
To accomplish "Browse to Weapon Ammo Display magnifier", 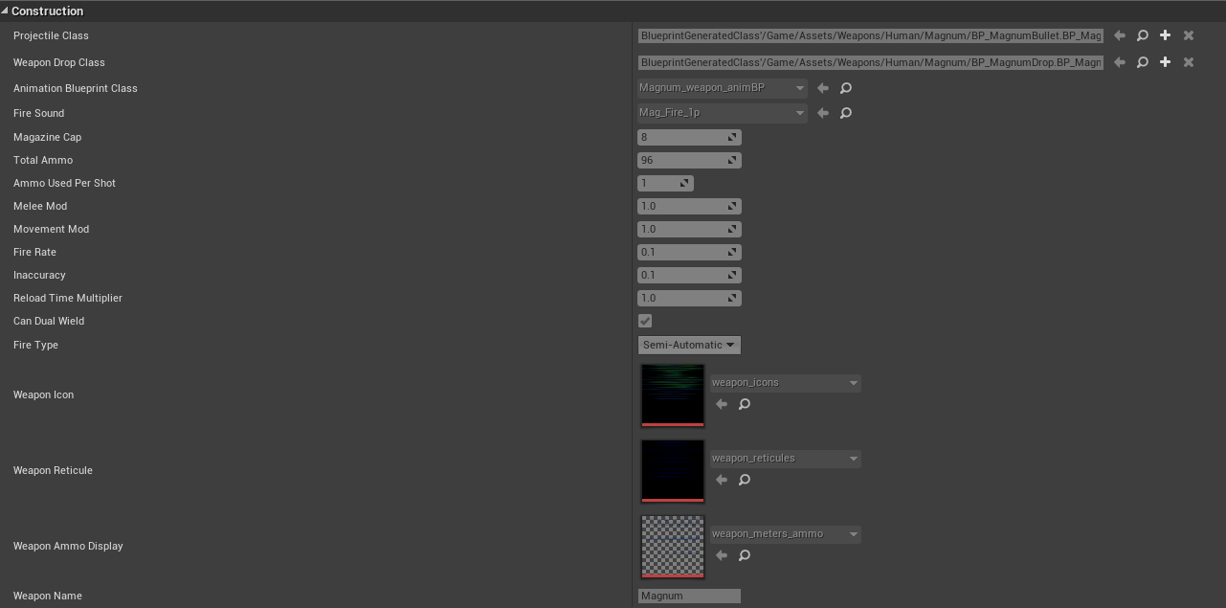I will pyautogui.click(x=744, y=555).
